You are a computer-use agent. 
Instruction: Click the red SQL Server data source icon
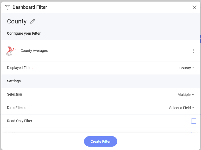coord(11,51)
